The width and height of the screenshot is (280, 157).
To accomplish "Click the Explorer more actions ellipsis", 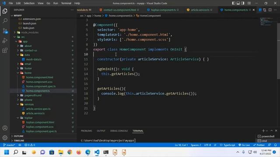I will pyautogui.click(x=72, y=10).
